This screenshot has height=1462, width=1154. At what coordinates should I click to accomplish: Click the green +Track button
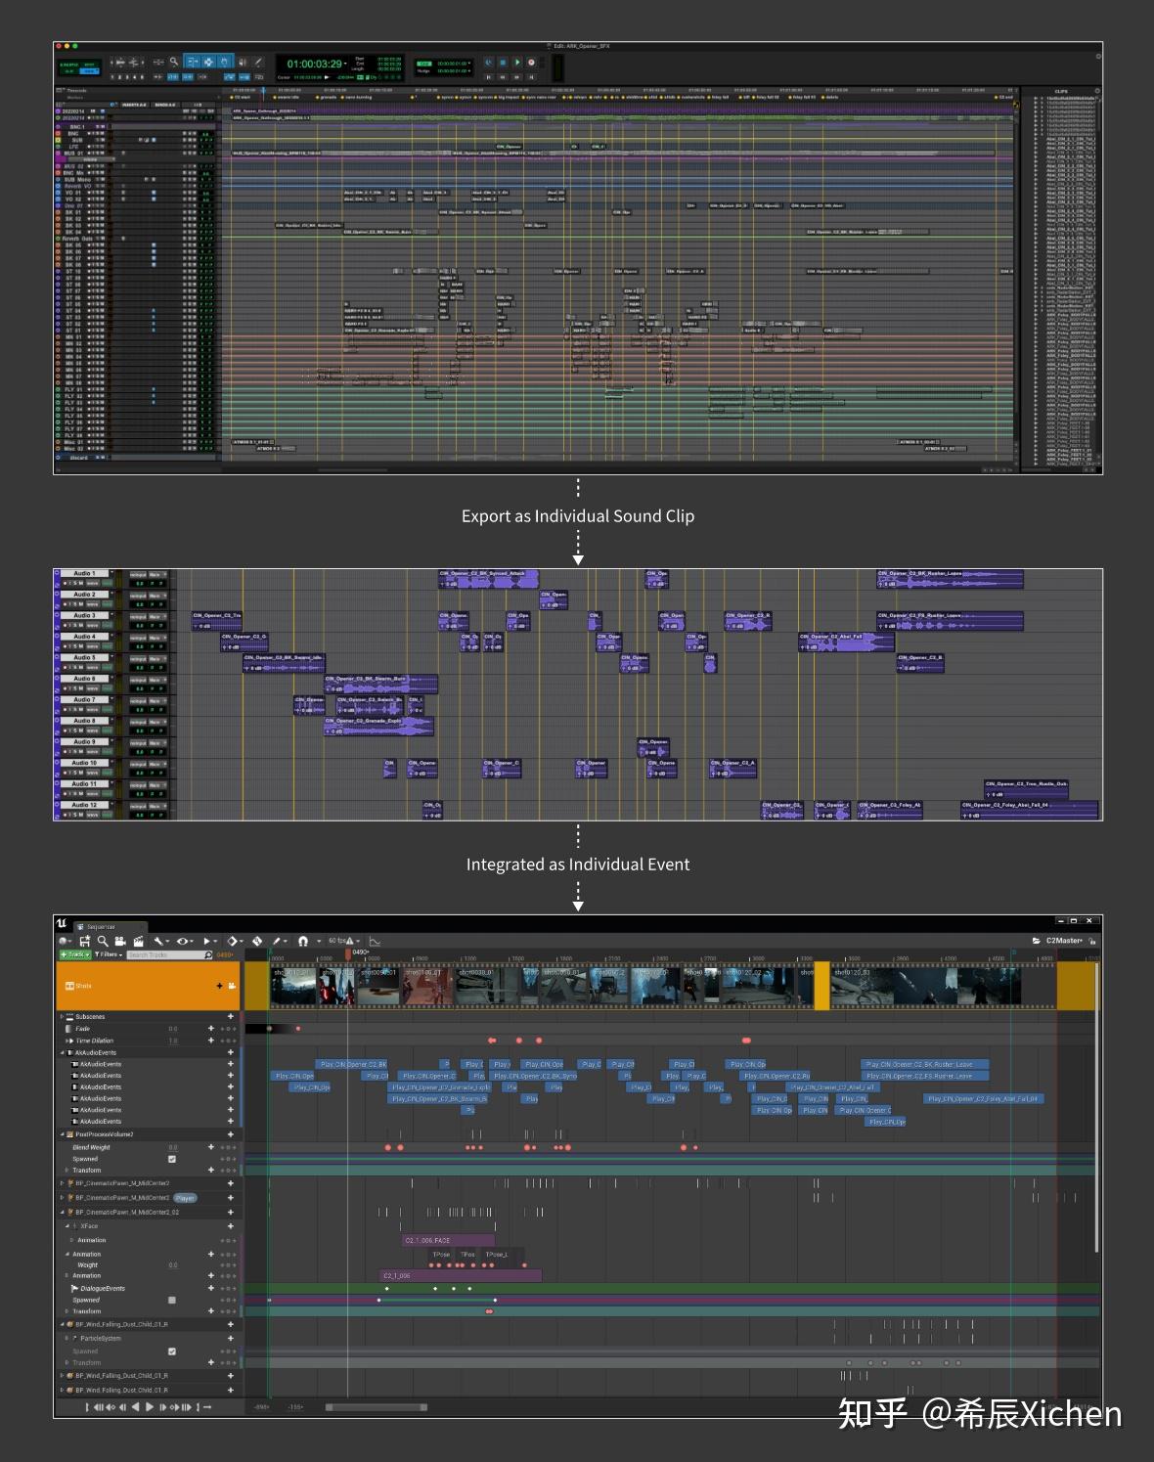(x=73, y=955)
